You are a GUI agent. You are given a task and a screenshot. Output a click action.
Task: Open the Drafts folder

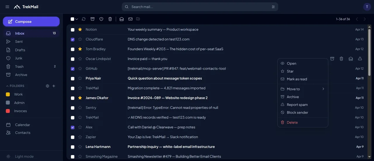[x=31, y=50]
